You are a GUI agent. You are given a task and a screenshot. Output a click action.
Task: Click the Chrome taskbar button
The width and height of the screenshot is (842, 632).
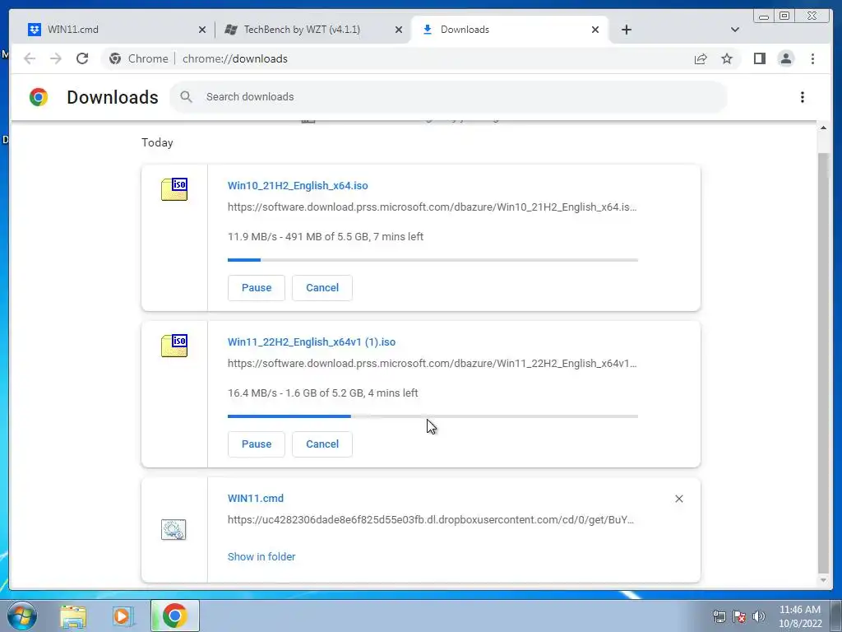(174, 616)
